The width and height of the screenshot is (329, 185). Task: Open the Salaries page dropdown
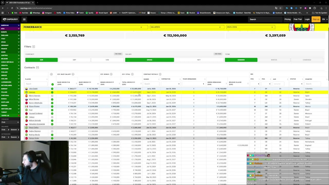point(187,27)
